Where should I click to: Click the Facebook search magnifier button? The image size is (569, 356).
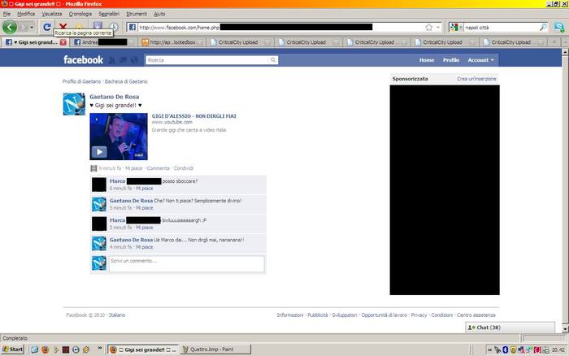click(x=273, y=60)
